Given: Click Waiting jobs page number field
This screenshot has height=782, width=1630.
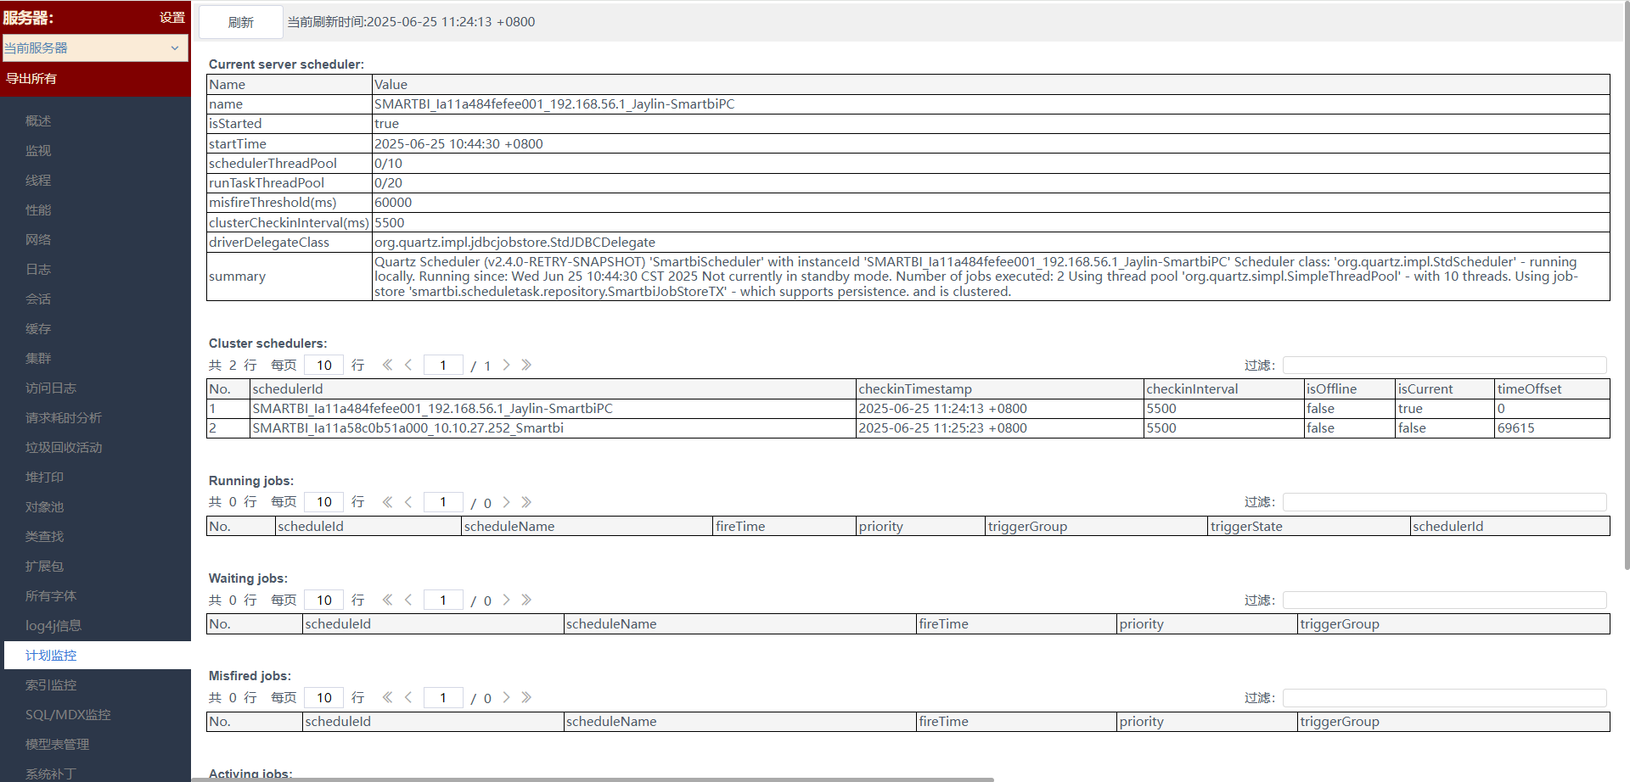Looking at the screenshot, I should point(443,600).
